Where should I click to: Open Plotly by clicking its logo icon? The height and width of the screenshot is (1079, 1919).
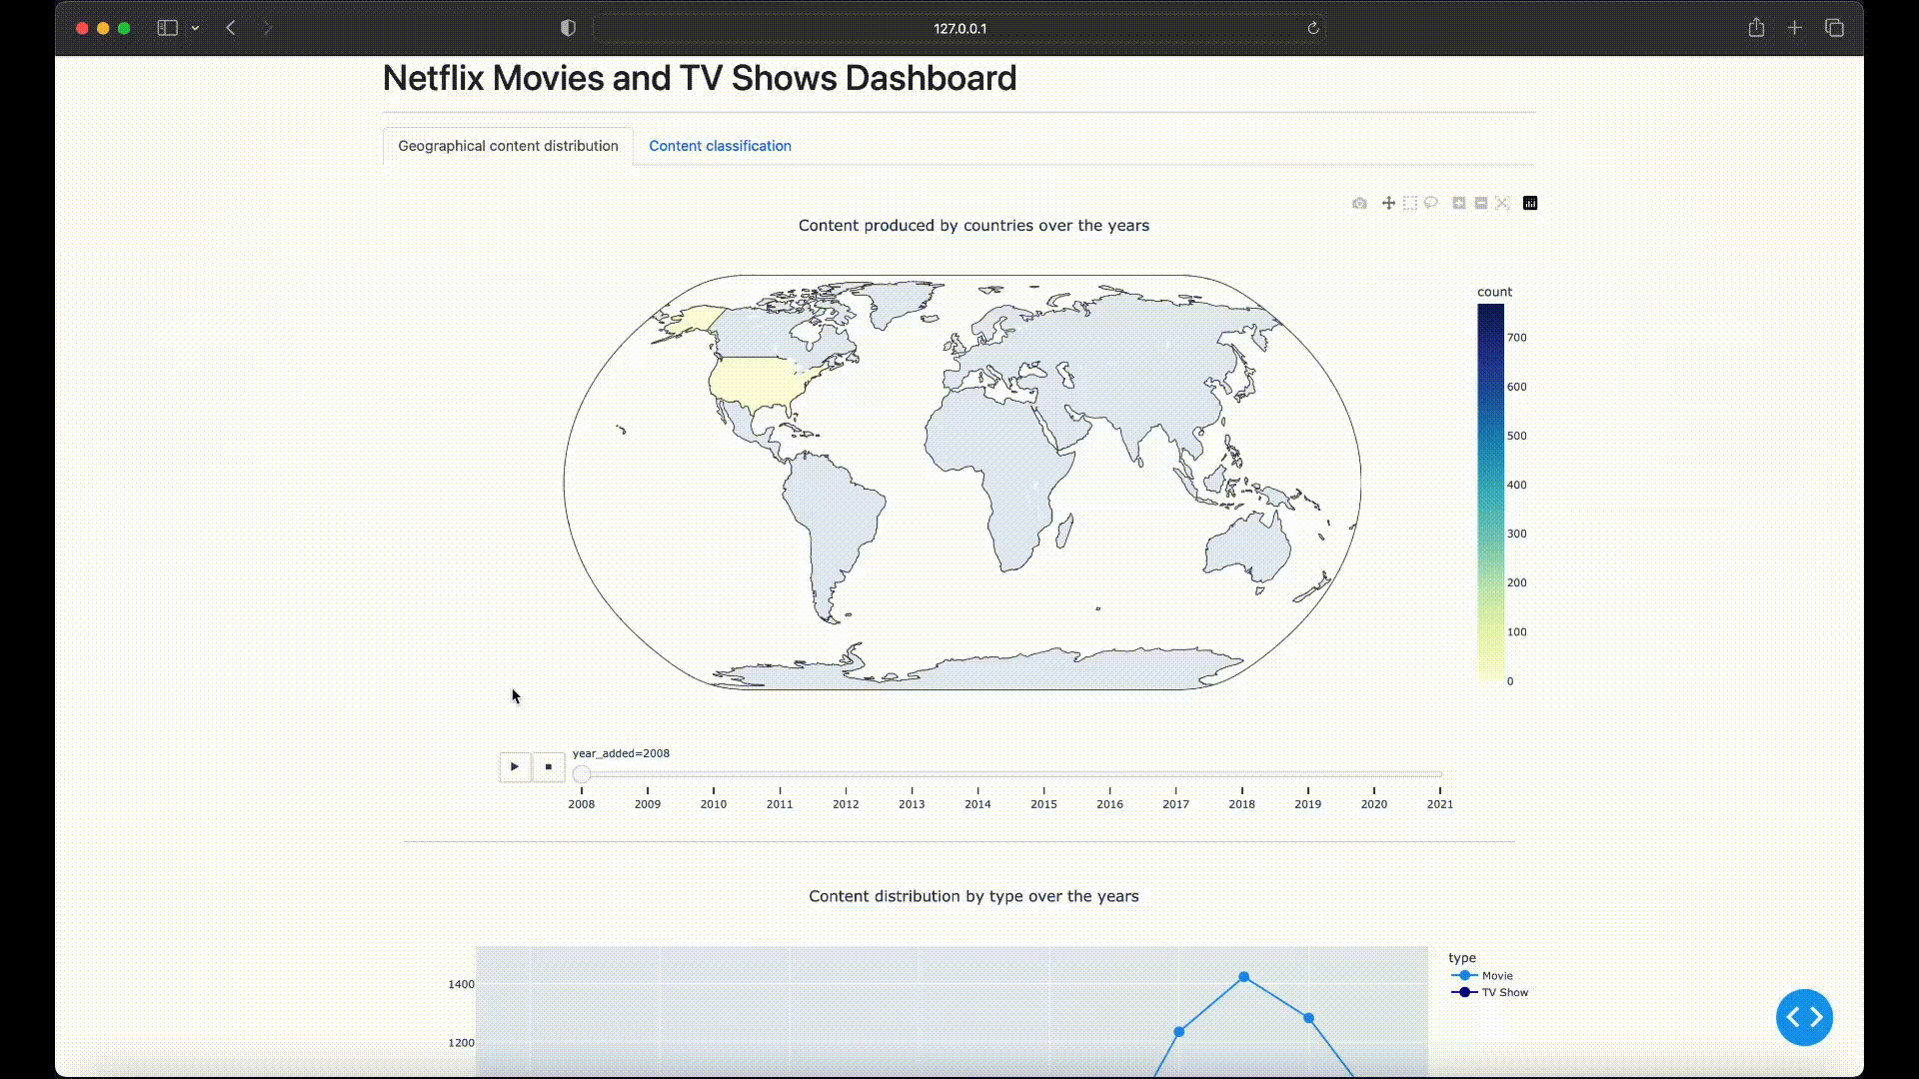tap(1529, 203)
